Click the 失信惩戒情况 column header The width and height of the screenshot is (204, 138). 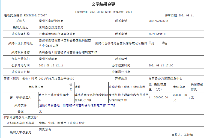click(197, 87)
